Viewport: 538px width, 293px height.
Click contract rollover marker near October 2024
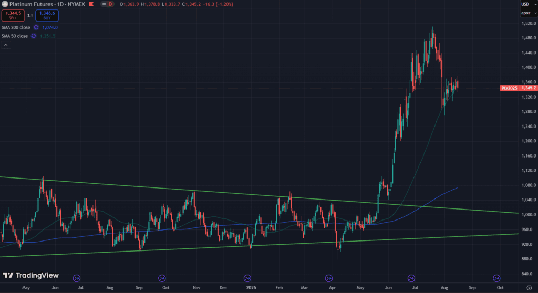tap(162, 278)
